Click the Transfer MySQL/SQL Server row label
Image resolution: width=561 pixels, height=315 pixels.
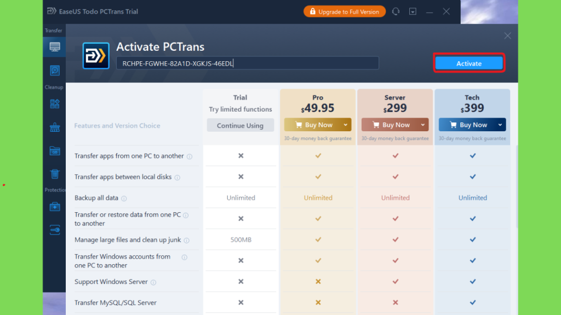coord(115,303)
